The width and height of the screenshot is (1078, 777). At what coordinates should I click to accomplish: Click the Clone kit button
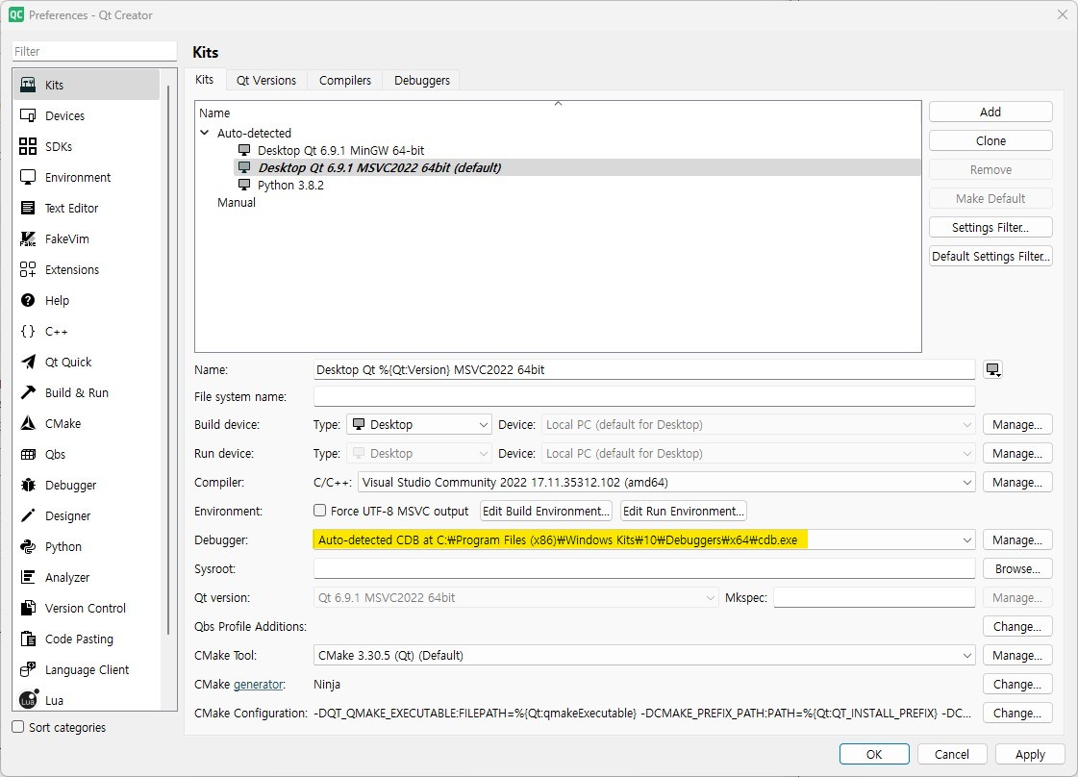coord(990,141)
